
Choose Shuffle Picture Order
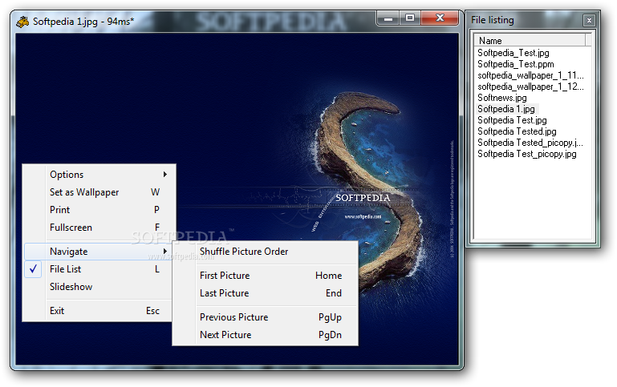(x=266, y=252)
